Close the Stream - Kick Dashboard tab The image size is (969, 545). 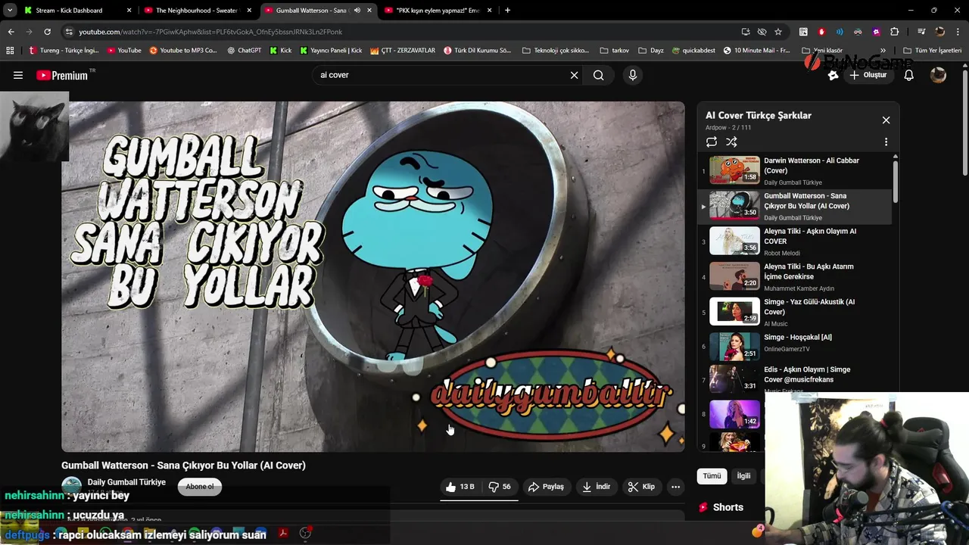click(x=129, y=11)
